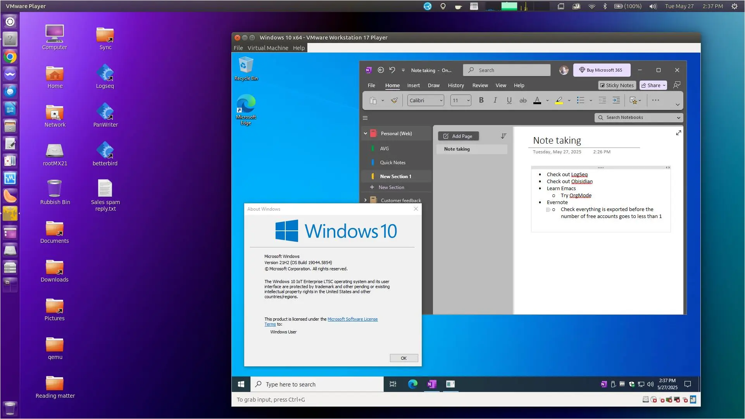Image resolution: width=745 pixels, height=419 pixels.
Task: Open the user account profile picture
Action: [x=564, y=70]
